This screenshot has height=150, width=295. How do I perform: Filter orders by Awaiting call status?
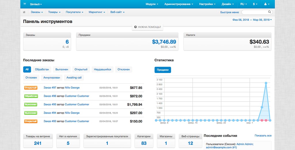pyautogui.click(x=74, y=78)
